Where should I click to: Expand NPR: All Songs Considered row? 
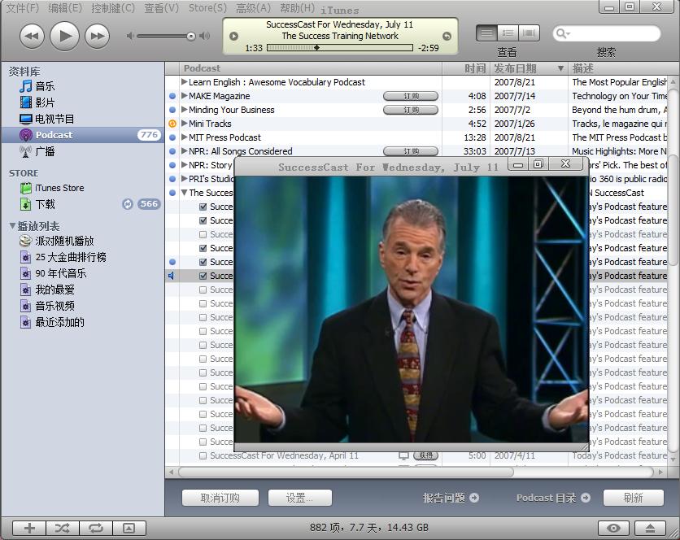click(185, 151)
